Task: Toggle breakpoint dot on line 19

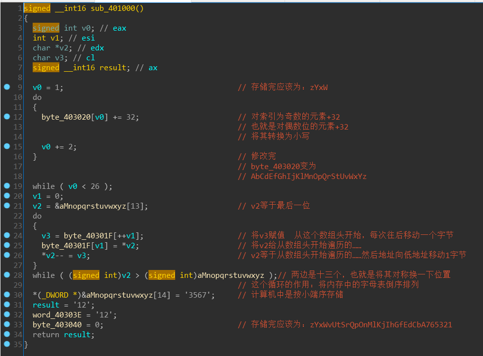Action: click(7, 186)
